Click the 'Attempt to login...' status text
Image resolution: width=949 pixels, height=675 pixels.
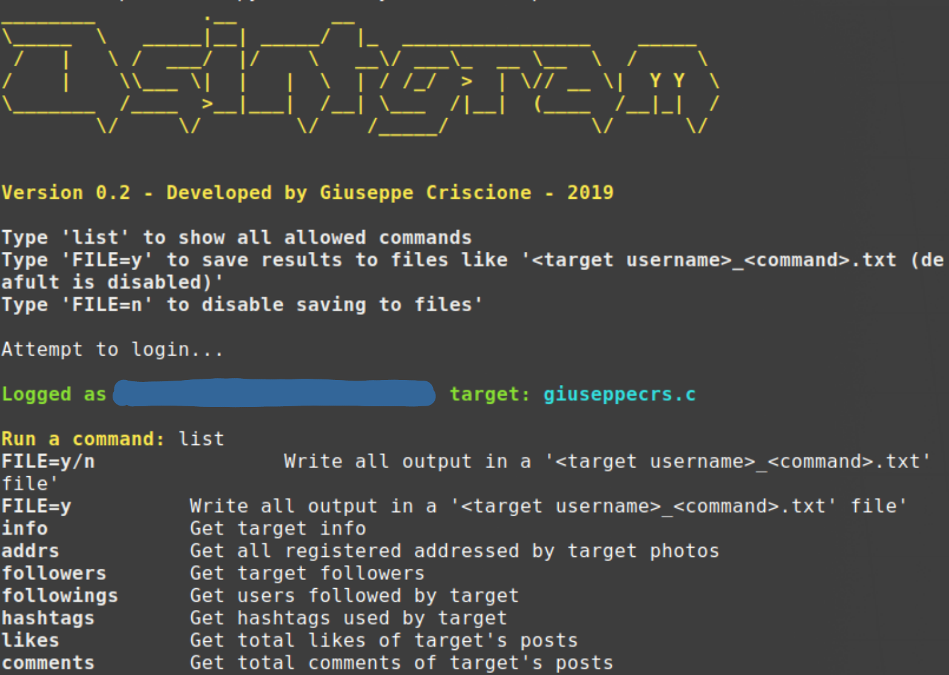click(112, 349)
